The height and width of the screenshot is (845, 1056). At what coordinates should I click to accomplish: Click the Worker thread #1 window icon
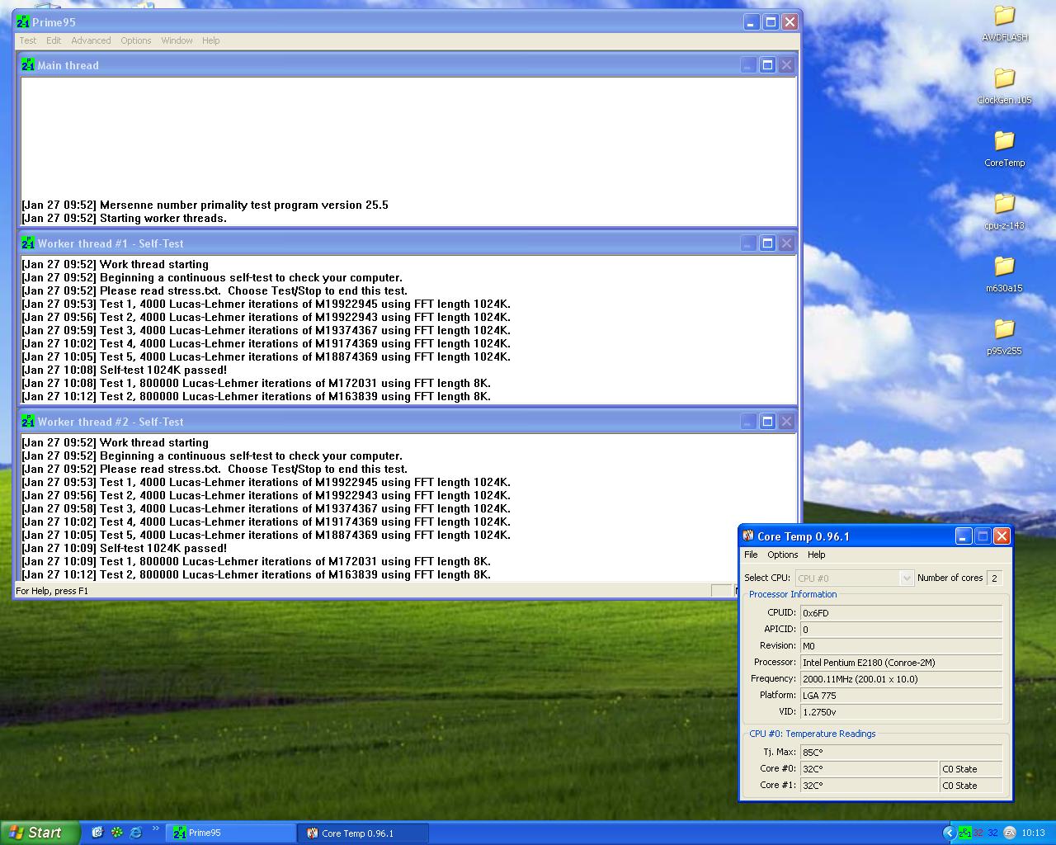point(28,243)
